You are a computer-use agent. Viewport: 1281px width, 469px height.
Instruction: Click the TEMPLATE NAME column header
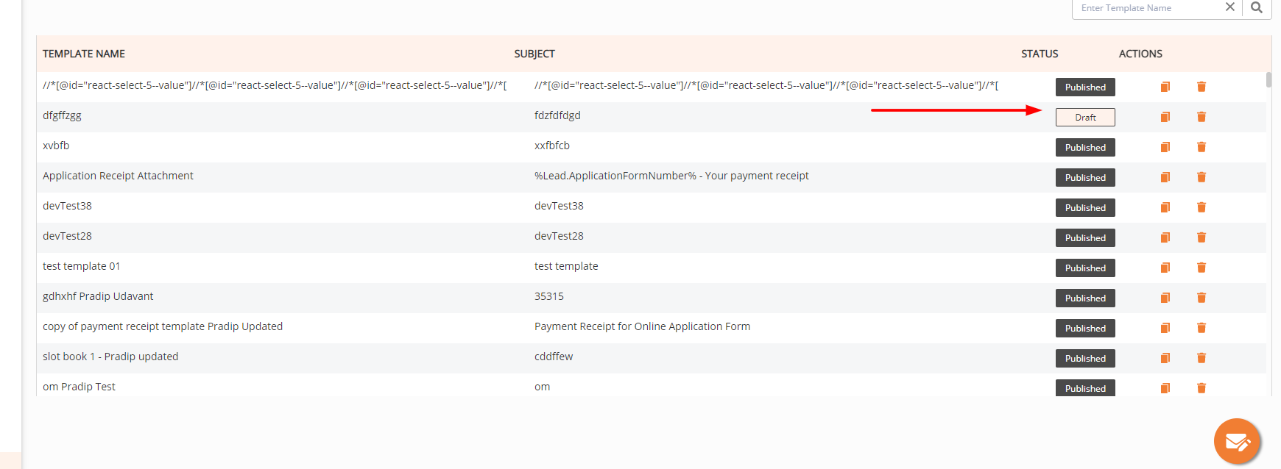coord(84,54)
